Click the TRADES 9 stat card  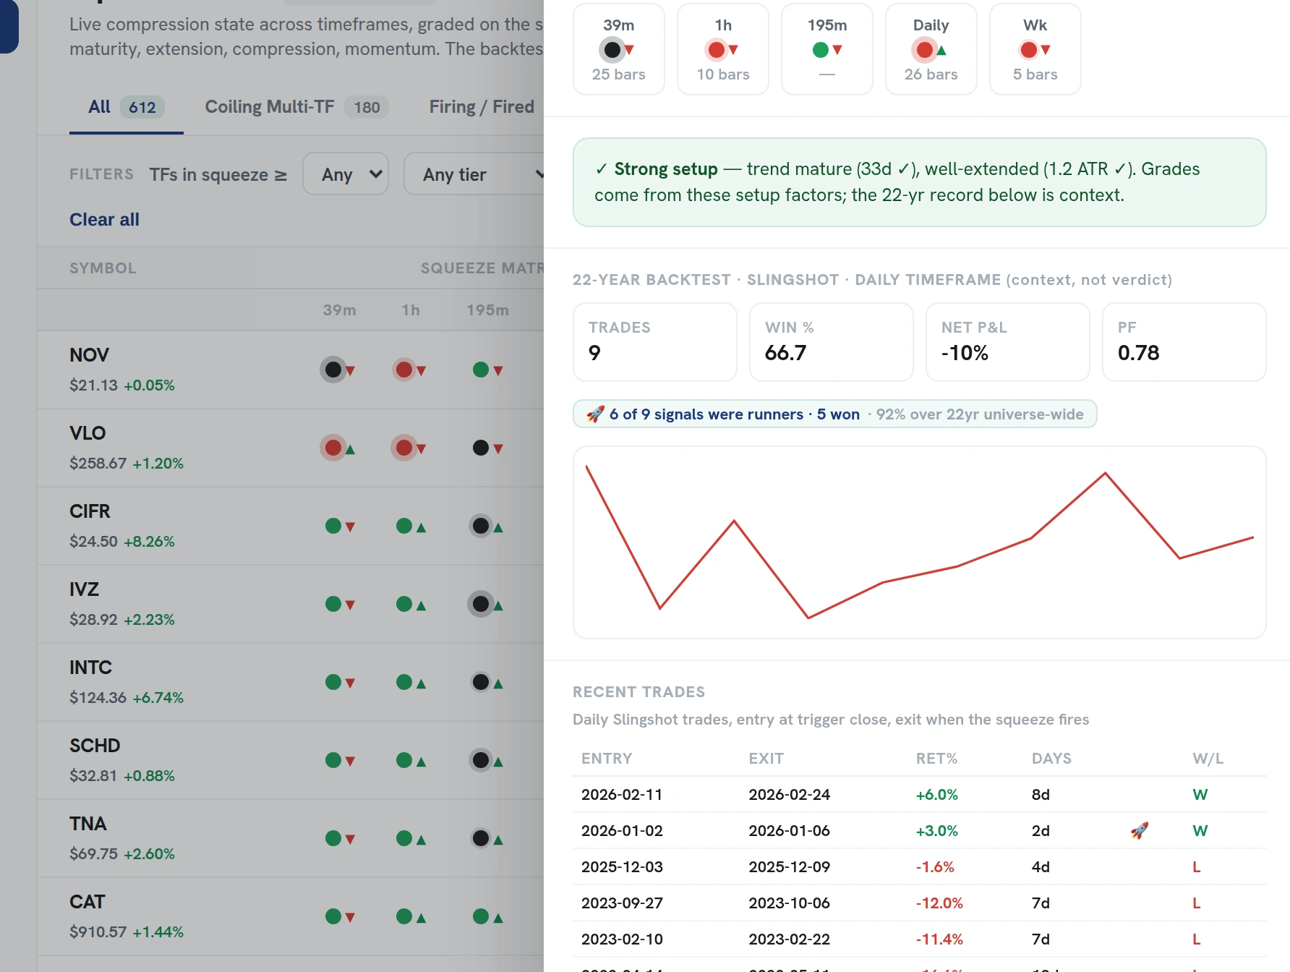coord(655,342)
